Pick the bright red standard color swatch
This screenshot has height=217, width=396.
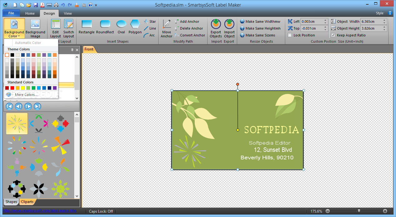pyautogui.click(x=12, y=88)
